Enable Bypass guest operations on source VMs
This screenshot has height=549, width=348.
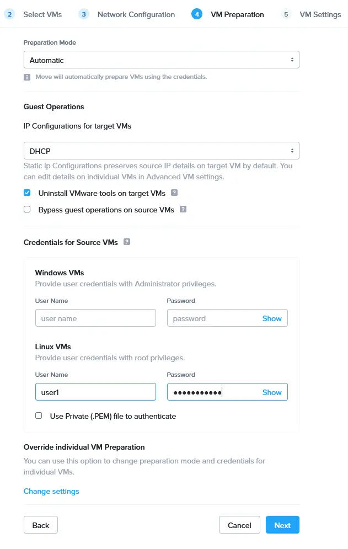click(x=27, y=209)
